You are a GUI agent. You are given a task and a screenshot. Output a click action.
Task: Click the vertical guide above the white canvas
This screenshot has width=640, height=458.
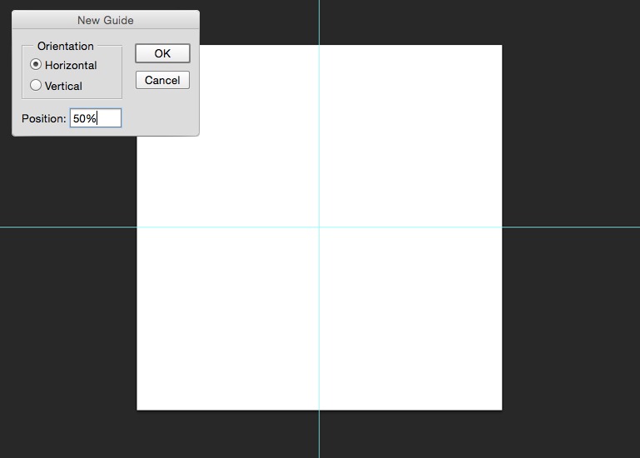click(x=319, y=22)
